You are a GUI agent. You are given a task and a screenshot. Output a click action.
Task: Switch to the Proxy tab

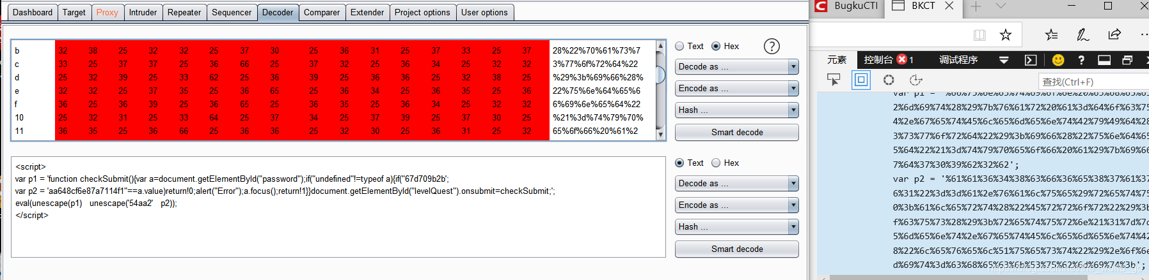tap(107, 12)
